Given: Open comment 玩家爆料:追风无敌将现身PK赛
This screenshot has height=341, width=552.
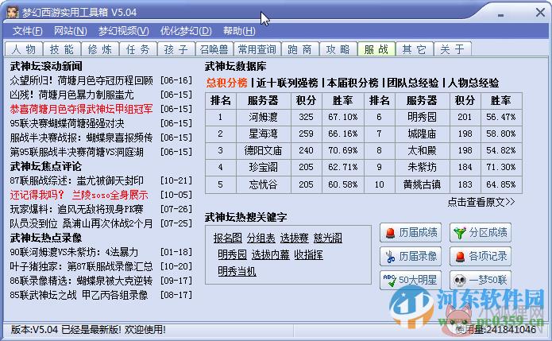Looking at the screenshot, I should 77,209.
